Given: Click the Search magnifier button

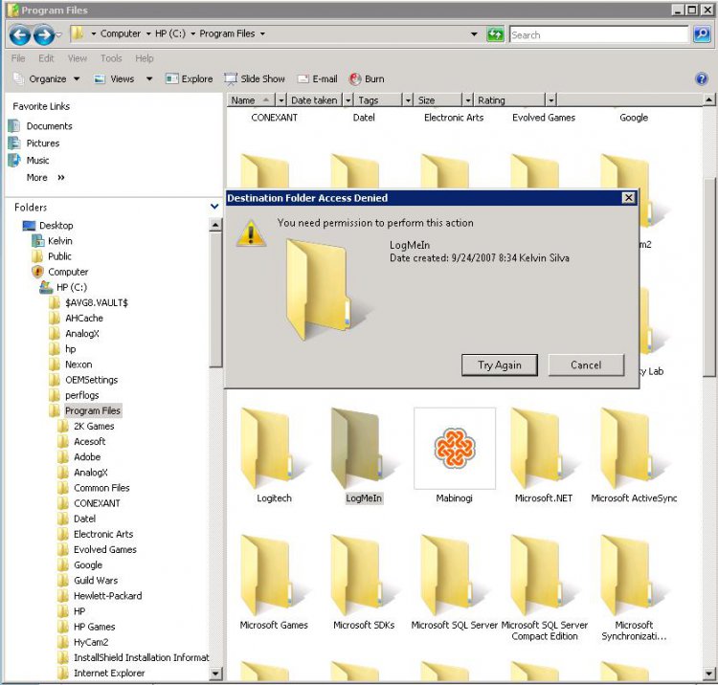Looking at the screenshot, I should tap(702, 34).
